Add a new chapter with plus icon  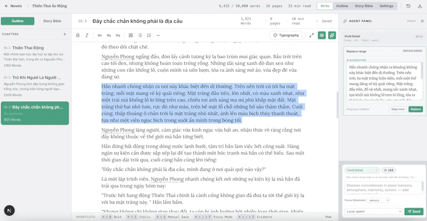pyautogui.click(x=65, y=34)
